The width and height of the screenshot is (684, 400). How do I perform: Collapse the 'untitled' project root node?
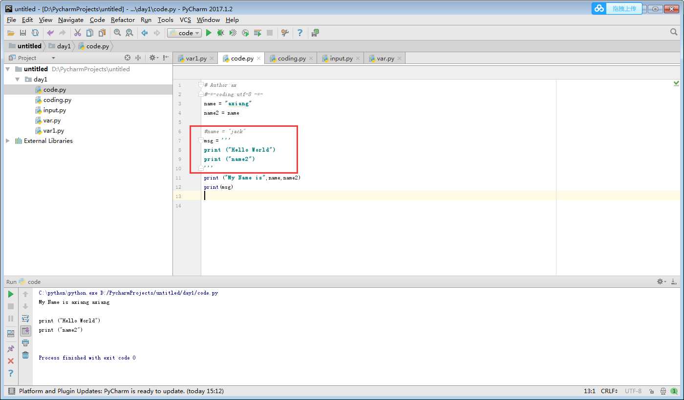point(8,69)
